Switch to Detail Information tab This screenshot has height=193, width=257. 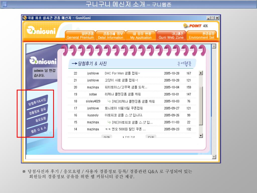(x=110, y=35)
